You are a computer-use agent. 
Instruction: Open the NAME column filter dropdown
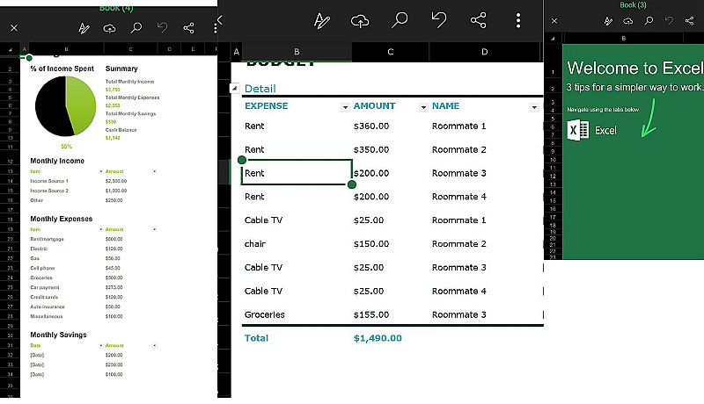click(534, 107)
